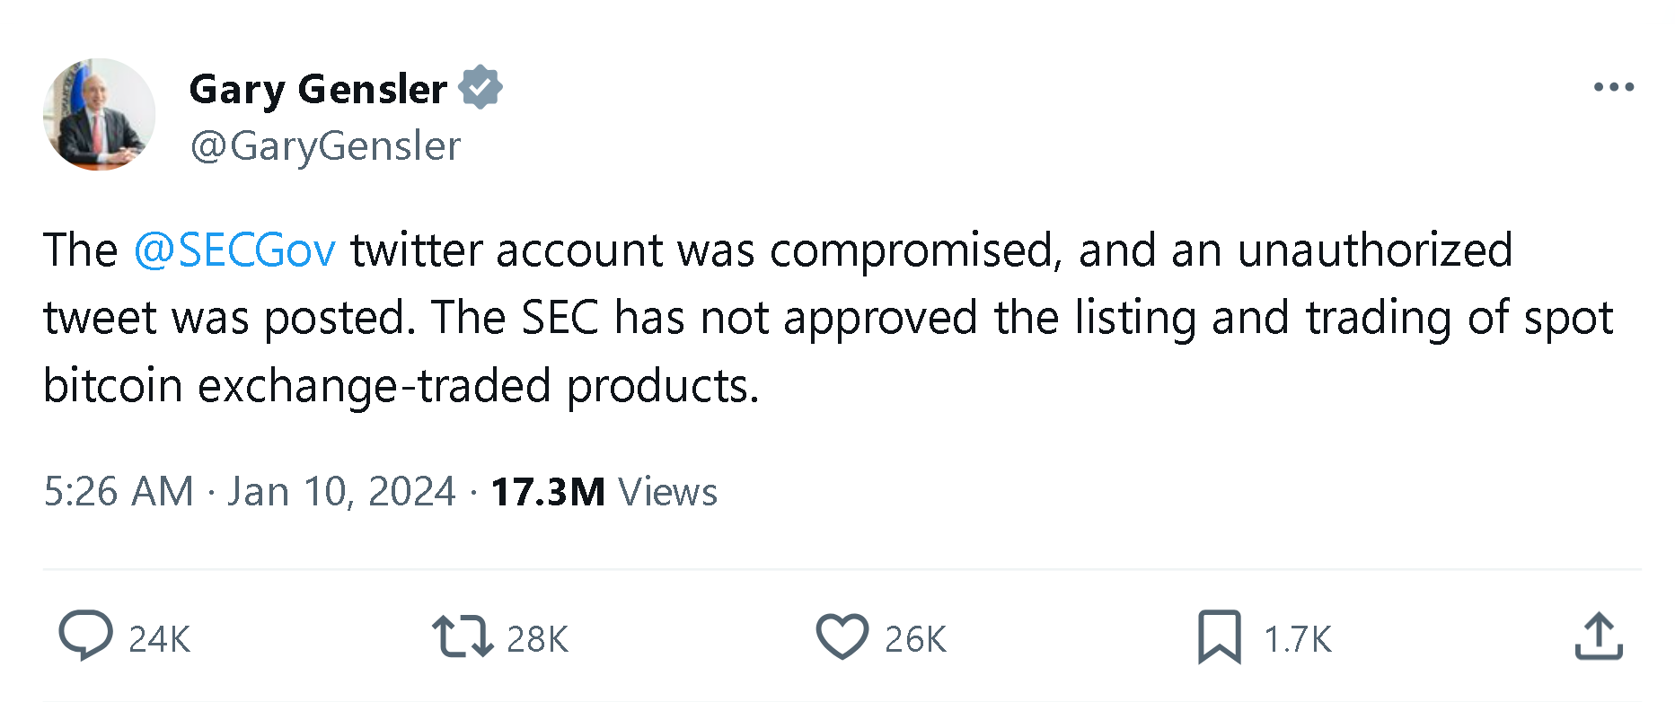The height and width of the screenshot is (702, 1675).
Task: Click the 17.3M Views count
Action: (604, 492)
